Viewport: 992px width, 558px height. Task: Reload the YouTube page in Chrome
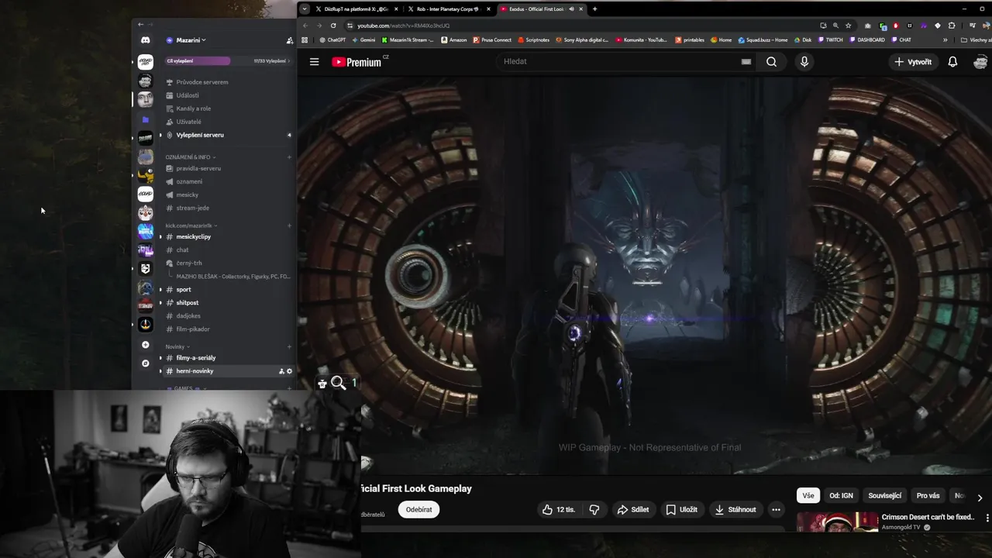tap(333, 25)
